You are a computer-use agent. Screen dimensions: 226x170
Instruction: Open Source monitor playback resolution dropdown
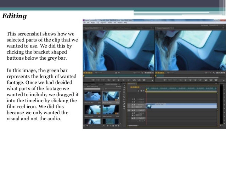136,73
